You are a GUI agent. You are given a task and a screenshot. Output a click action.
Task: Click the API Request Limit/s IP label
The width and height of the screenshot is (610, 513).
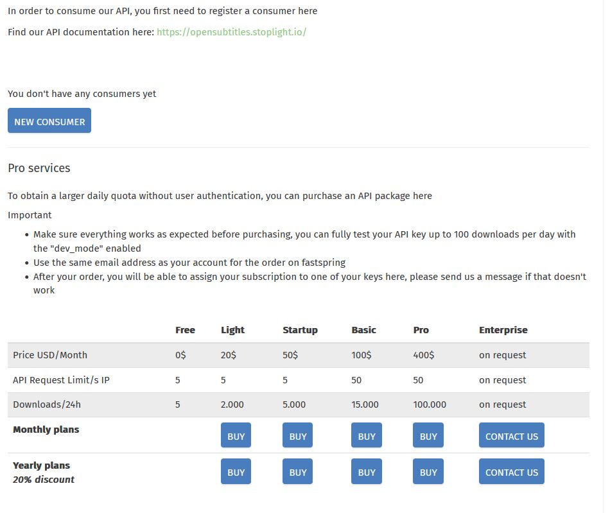point(61,380)
